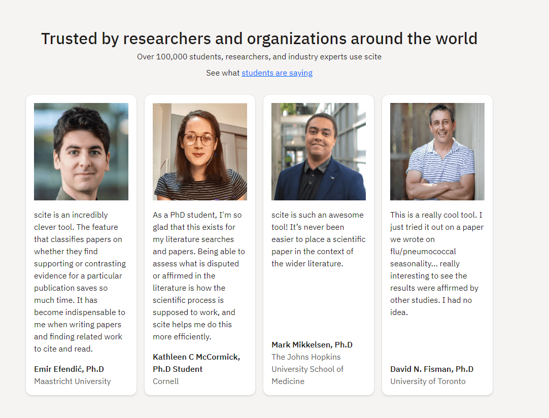Click the Trusted by researchers headline
Image resolution: width=549 pixels, height=418 pixels.
coord(259,38)
